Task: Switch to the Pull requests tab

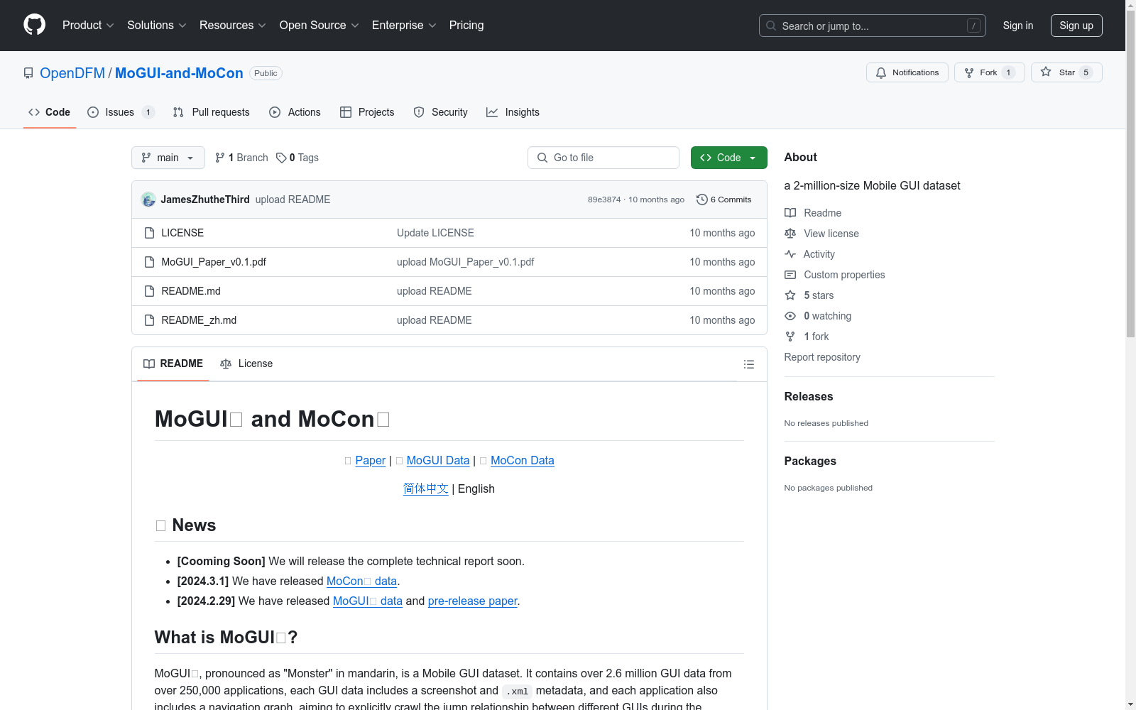Action: pos(212,112)
